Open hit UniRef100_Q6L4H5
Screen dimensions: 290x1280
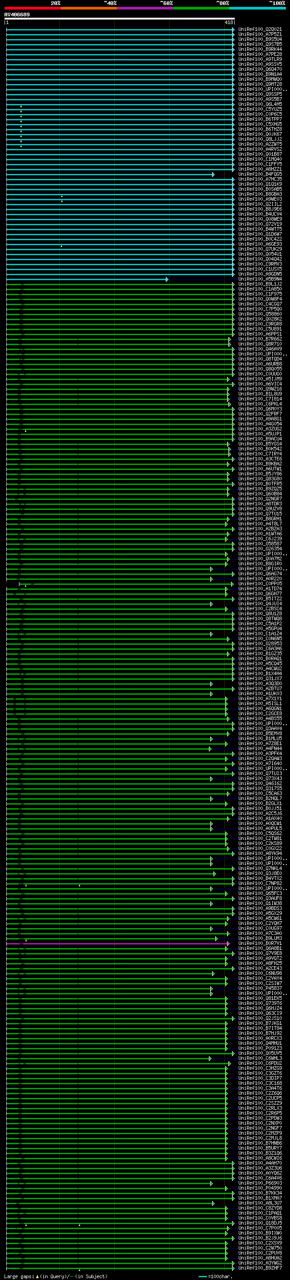click(260, 104)
